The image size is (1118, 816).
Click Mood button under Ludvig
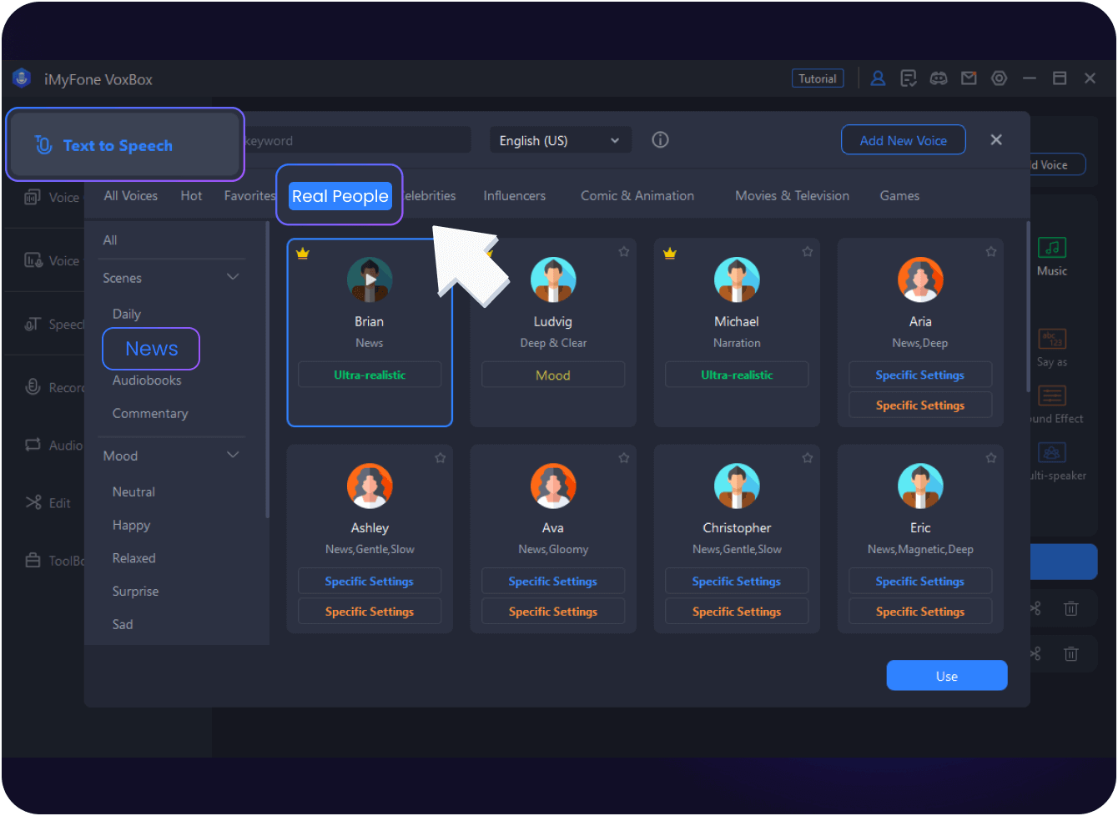coord(553,375)
